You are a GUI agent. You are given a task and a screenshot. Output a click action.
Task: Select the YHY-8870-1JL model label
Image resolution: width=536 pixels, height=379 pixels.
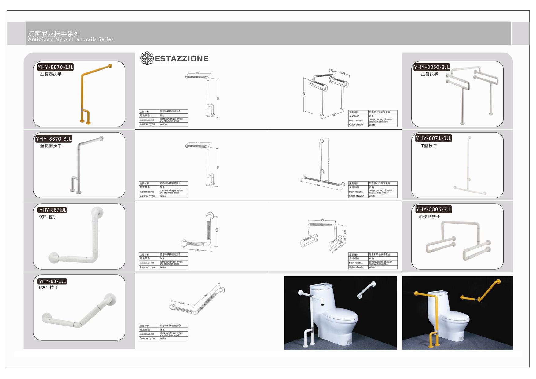(55, 67)
